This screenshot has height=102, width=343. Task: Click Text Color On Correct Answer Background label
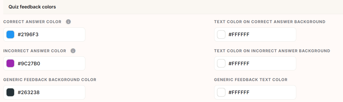point(270,22)
